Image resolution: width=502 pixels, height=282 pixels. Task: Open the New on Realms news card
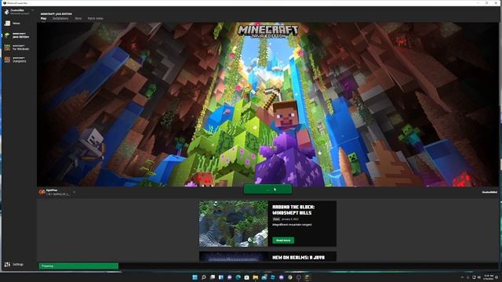tap(267, 257)
